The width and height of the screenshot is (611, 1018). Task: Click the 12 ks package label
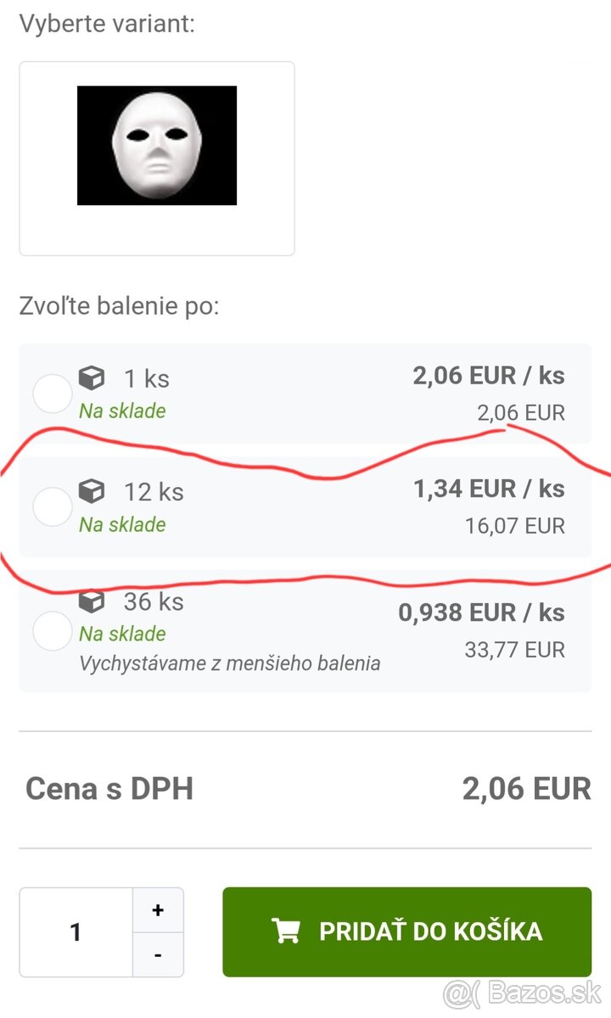coord(154,491)
